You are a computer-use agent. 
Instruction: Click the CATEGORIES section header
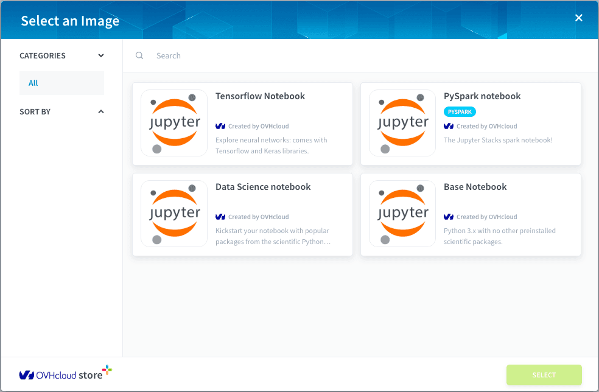(x=43, y=56)
